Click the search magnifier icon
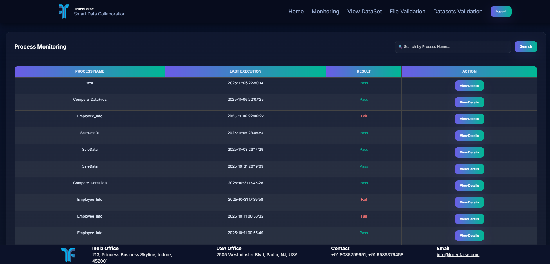Image resolution: width=550 pixels, height=264 pixels. 400,47
